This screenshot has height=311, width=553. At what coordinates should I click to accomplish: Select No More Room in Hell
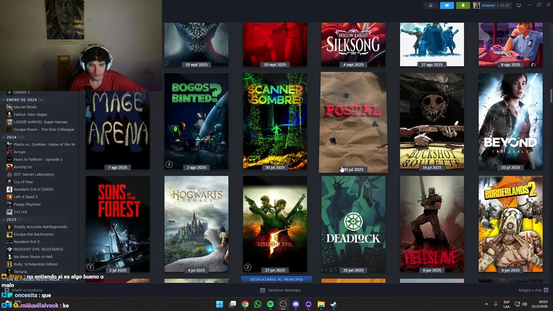[33, 257]
